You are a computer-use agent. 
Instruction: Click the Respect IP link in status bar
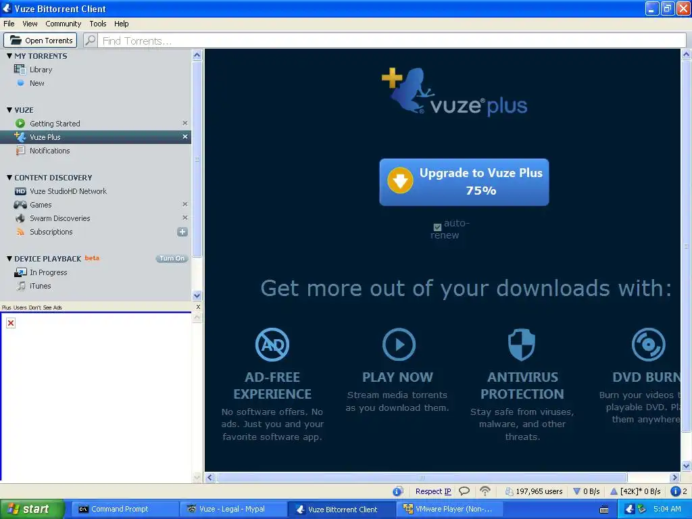(433, 491)
